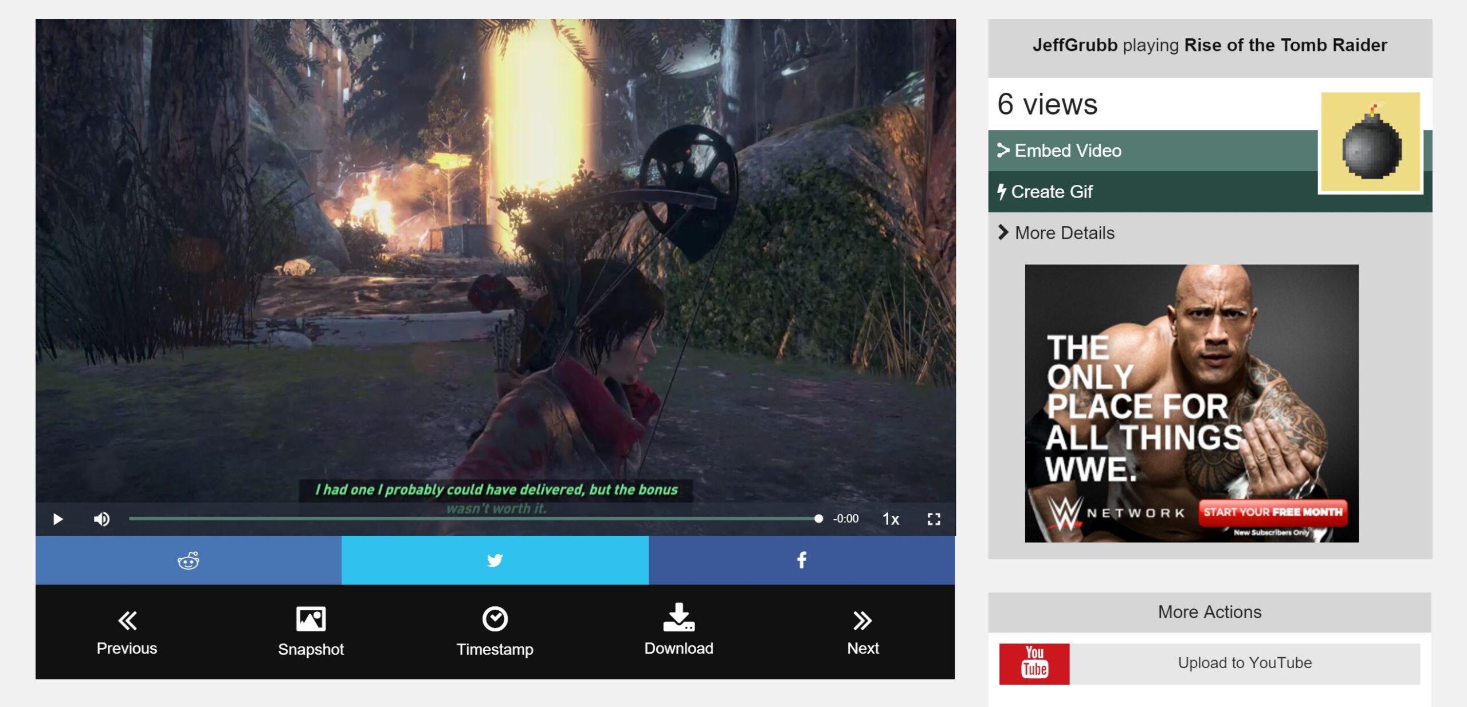Go to Previous clip
The image size is (1467, 707).
tap(127, 632)
